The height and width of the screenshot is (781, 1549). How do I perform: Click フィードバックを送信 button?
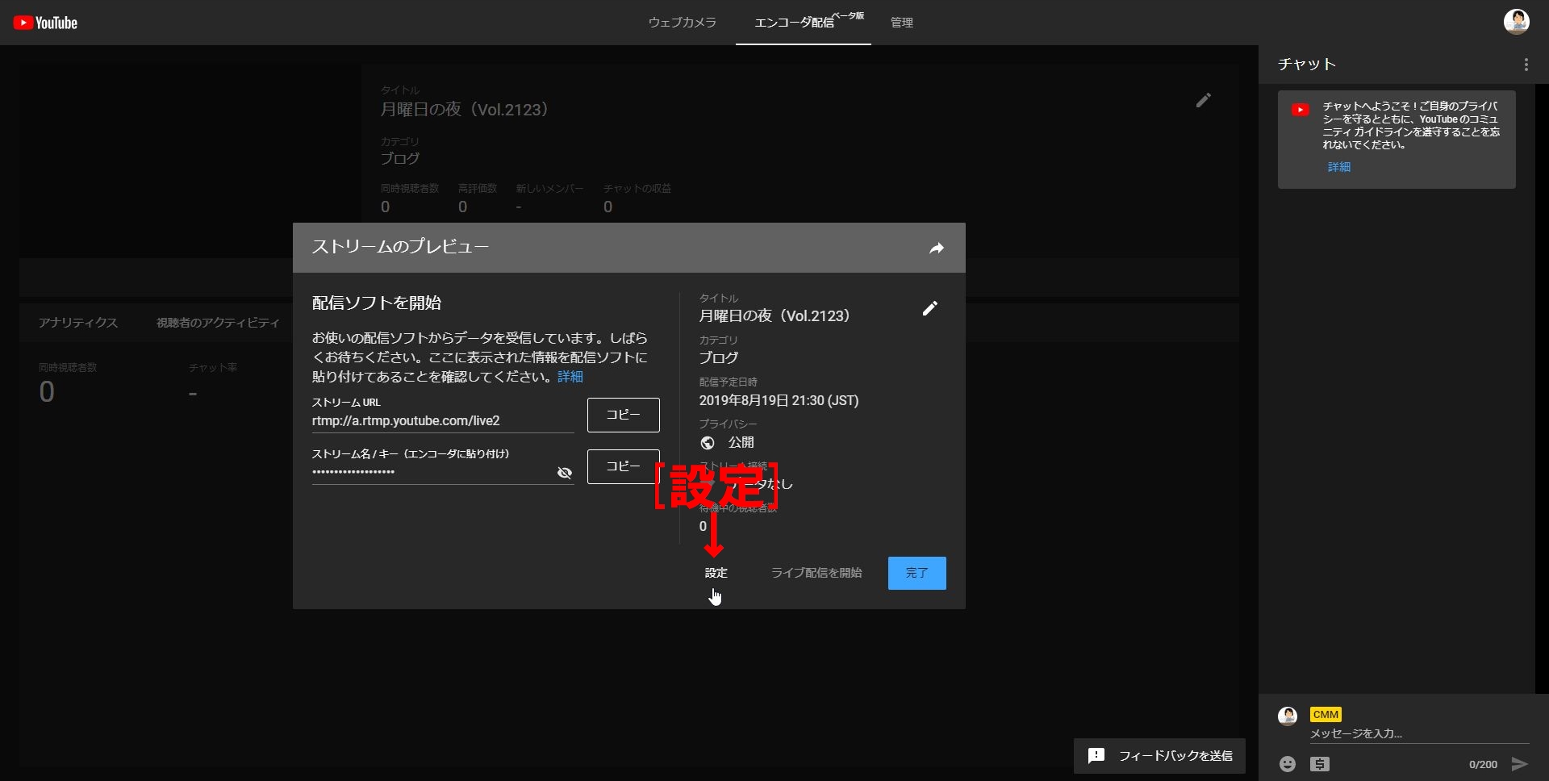tap(1159, 756)
